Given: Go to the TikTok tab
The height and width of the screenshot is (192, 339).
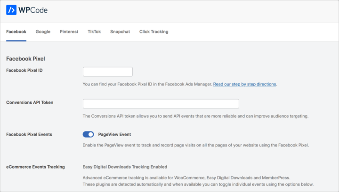Looking at the screenshot, I should tap(94, 32).
